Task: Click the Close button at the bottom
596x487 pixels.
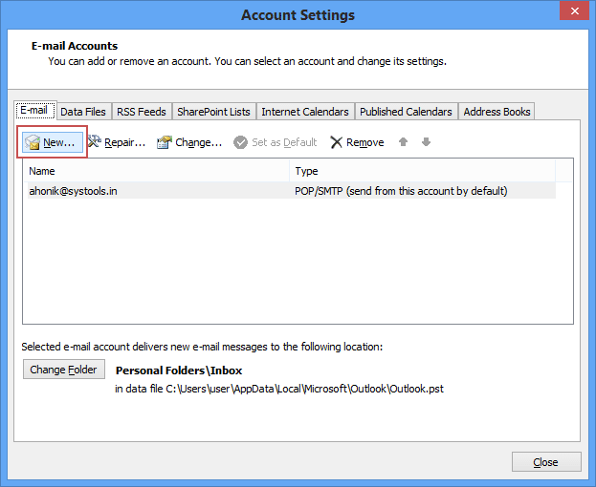Action: point(545,462)
